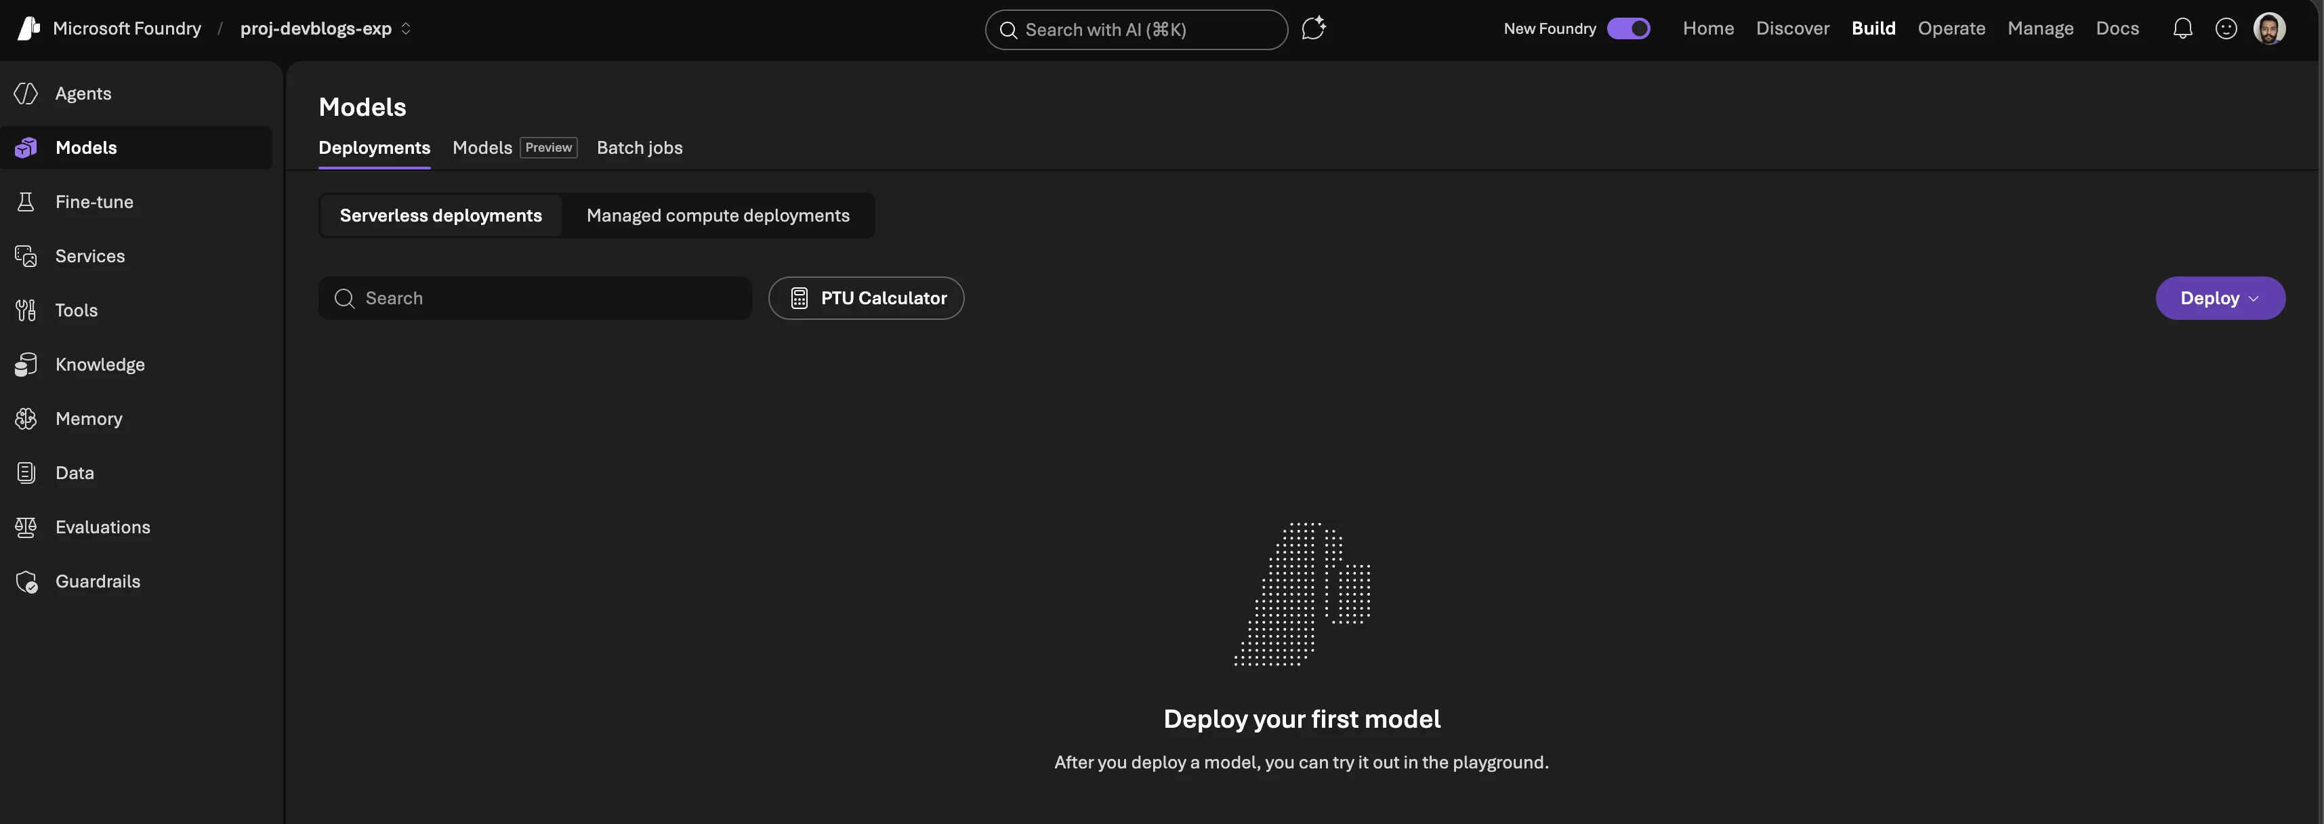Open Discover in top navigation

click(x=1793, y=29)
